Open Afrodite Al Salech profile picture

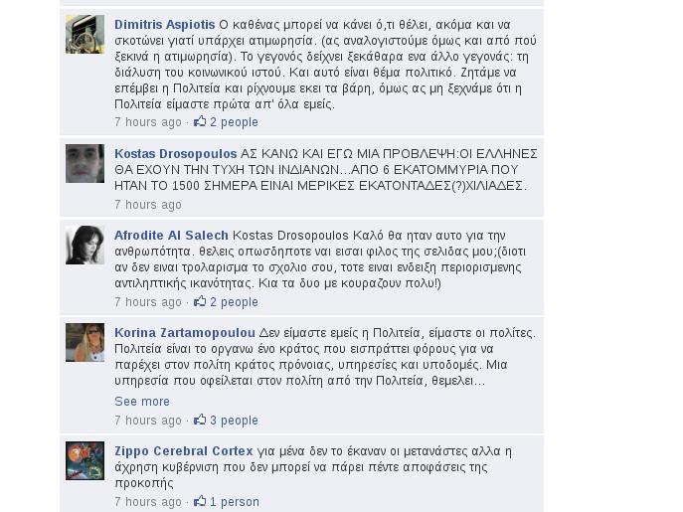point(85,245)
